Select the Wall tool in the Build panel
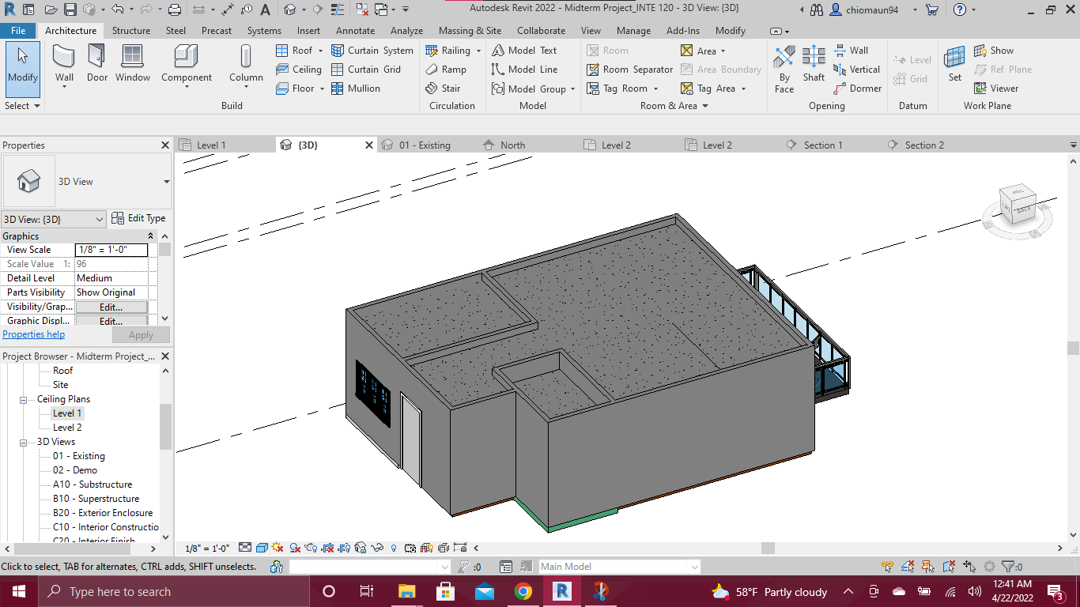This screenshot has width=1080, height=607. [64, 63]
